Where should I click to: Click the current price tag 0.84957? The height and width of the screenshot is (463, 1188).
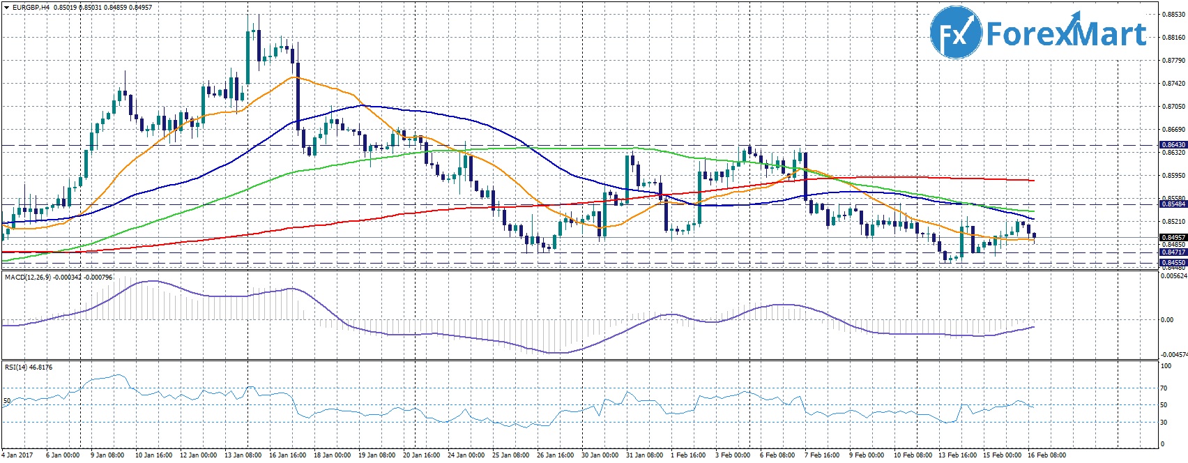tap(1173, 238)
